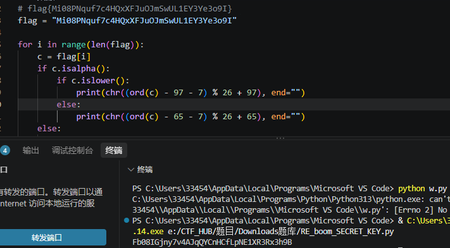The image size is (450, 248).
Task: Click the blue dot before the second PS prompt
Action: pyautogui.click(x=127, y=220)
